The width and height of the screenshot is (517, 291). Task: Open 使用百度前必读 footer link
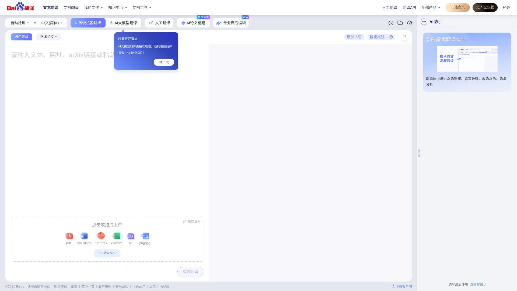click(39, 286)
